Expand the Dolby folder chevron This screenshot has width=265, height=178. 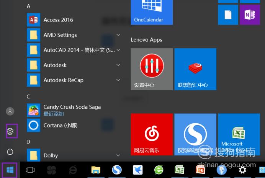coord(118,155)
